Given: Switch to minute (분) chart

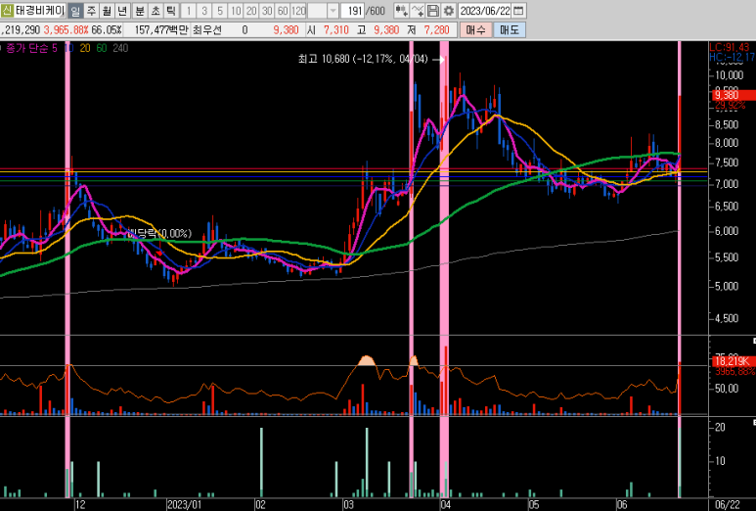Looking at the screenshot, I should 140,10.
